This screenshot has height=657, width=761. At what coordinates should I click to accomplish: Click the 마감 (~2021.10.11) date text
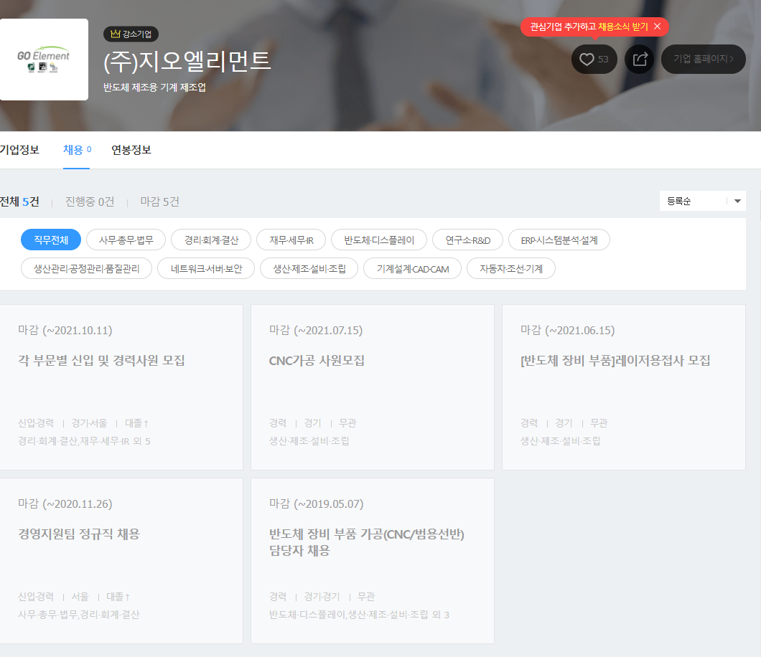tap(65, 330)
